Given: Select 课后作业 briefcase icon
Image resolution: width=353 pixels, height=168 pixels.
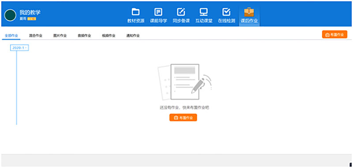Looking at the screenshot, I should coord(249,12).
